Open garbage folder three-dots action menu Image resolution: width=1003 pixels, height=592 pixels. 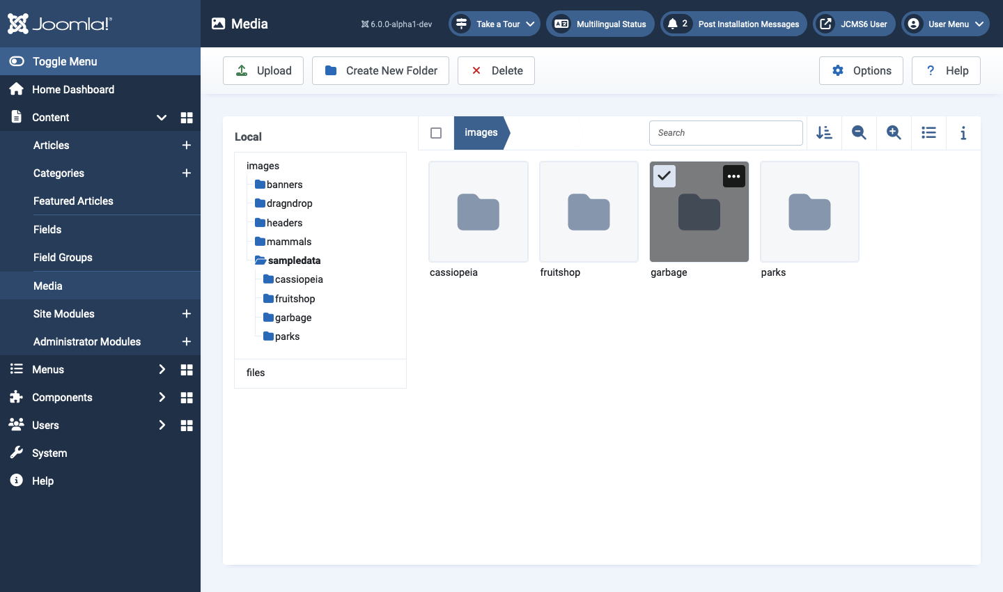click(733, 176)
